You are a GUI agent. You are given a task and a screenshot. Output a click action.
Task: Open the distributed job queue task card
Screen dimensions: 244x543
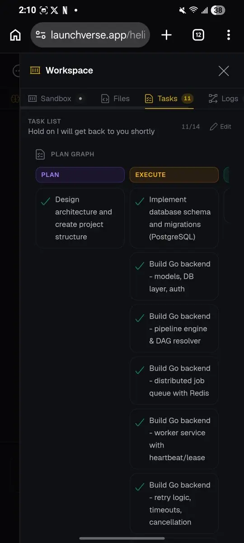[x=174, y=381]
